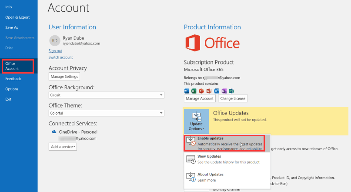Open the Info page
This screenshot has width=351, height=192.
(x=9, y=7)
